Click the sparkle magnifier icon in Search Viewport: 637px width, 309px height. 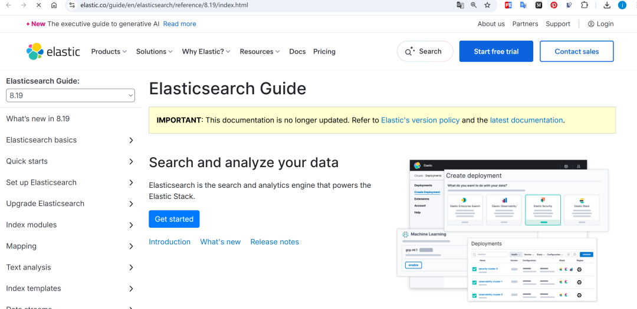[x=409, y=52]
